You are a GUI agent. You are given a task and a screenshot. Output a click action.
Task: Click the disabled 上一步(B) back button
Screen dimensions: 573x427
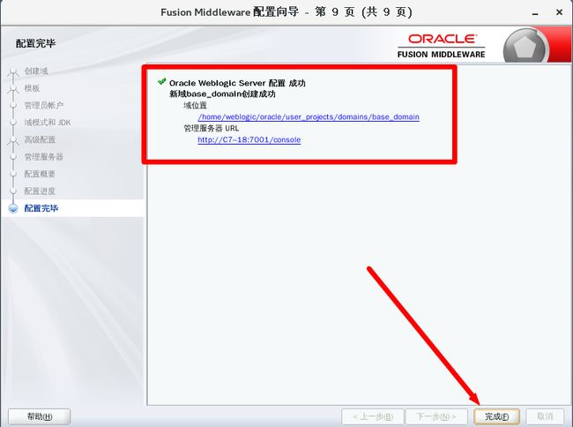click(373, 416)
